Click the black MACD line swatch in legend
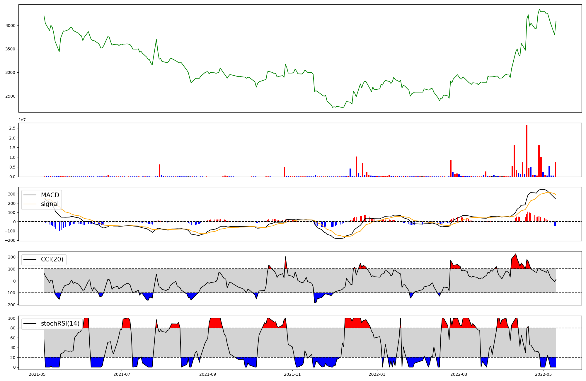Screen dimensions: 586x381 click(30, 195)
